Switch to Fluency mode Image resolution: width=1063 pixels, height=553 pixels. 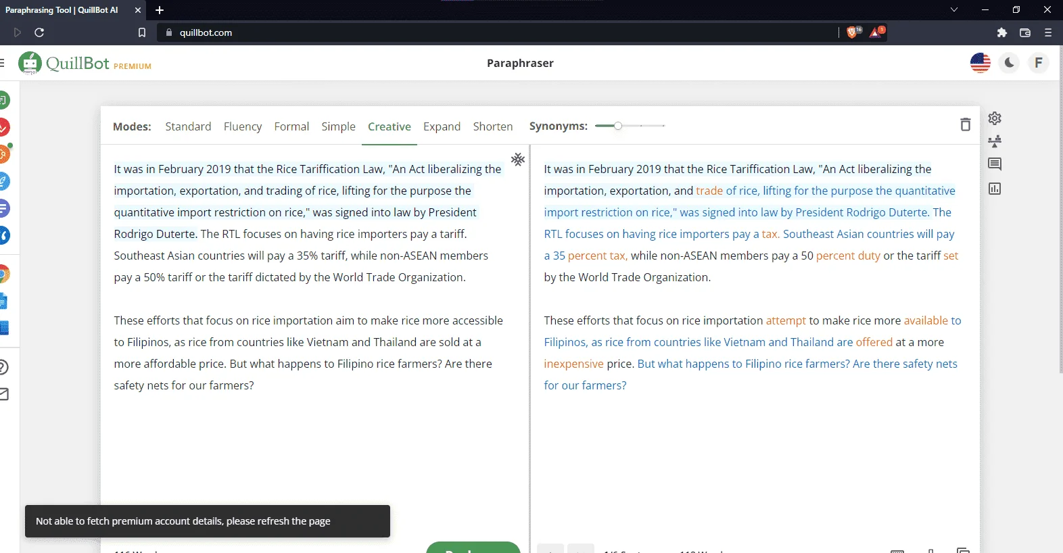coord(243,126)
